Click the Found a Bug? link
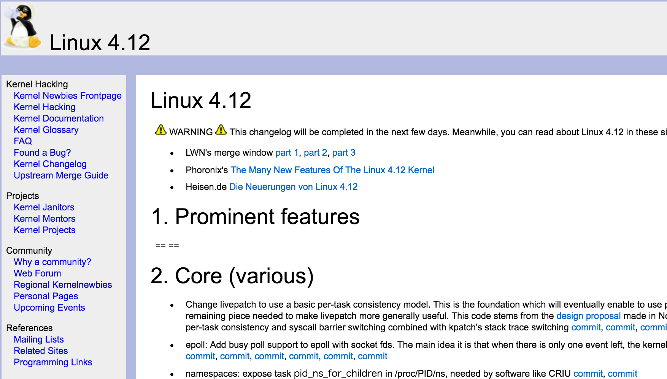This screenshot has width=667, height=379. pos(42,153)
